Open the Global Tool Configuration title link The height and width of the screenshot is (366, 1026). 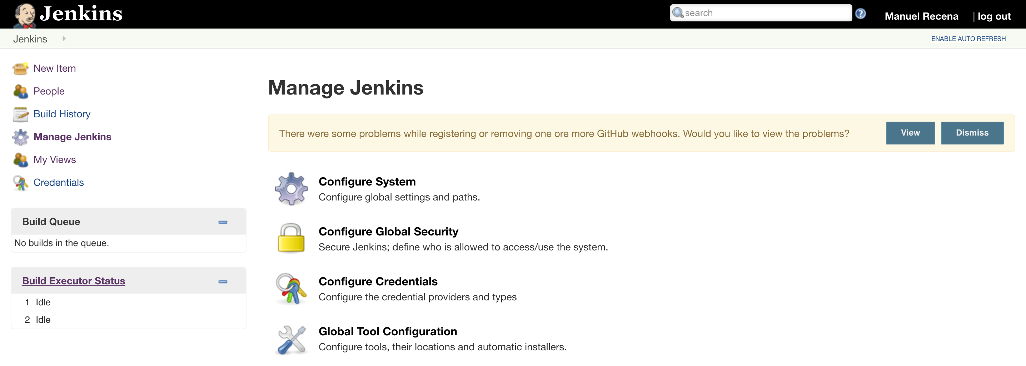coord(388,331)
